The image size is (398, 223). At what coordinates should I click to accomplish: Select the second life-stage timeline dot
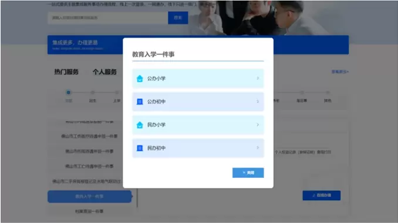(93, 92)
